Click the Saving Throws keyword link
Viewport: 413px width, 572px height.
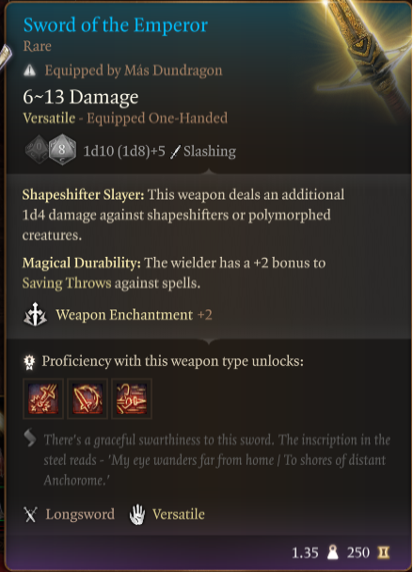pos(67,283)
